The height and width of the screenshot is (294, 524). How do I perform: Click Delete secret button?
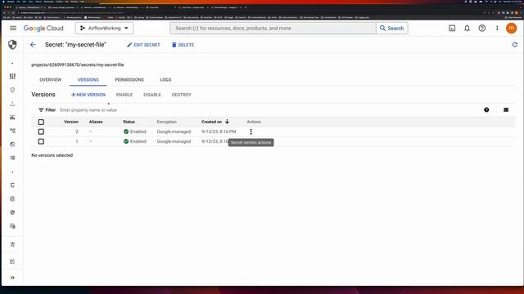coord(183,45)
